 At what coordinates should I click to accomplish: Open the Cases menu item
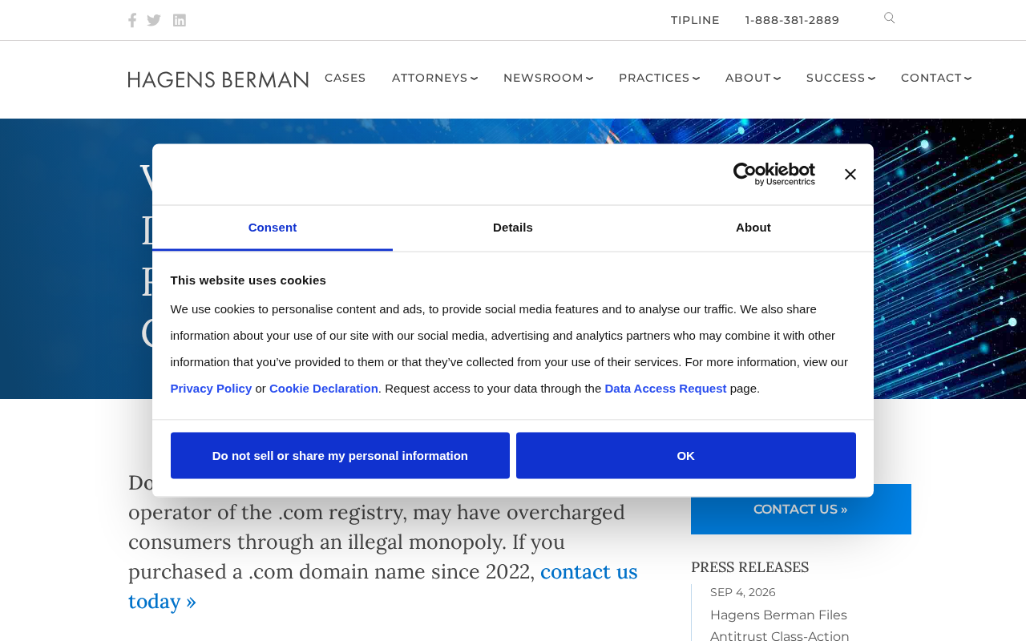click(345, 79)
